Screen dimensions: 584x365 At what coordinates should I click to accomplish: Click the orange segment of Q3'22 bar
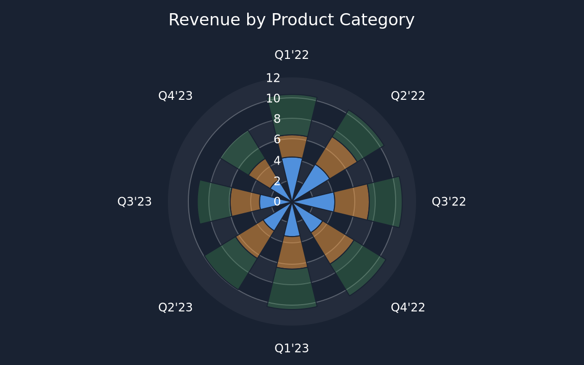[351, 201]
